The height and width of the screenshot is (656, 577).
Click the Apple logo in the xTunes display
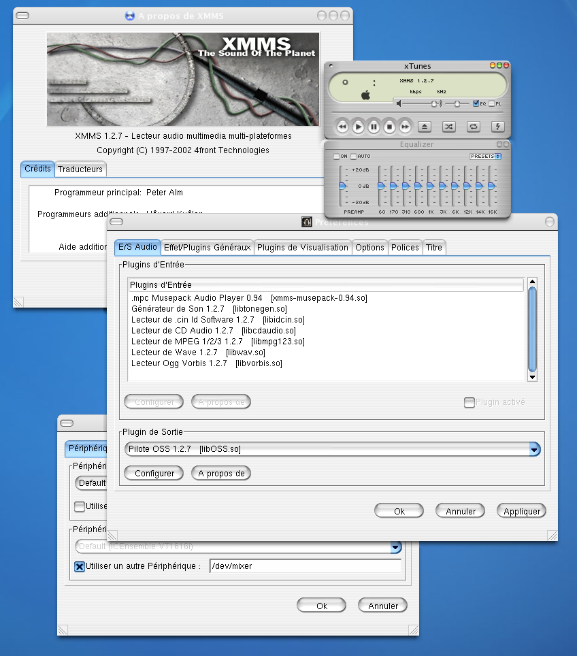[x=365, y=95]
